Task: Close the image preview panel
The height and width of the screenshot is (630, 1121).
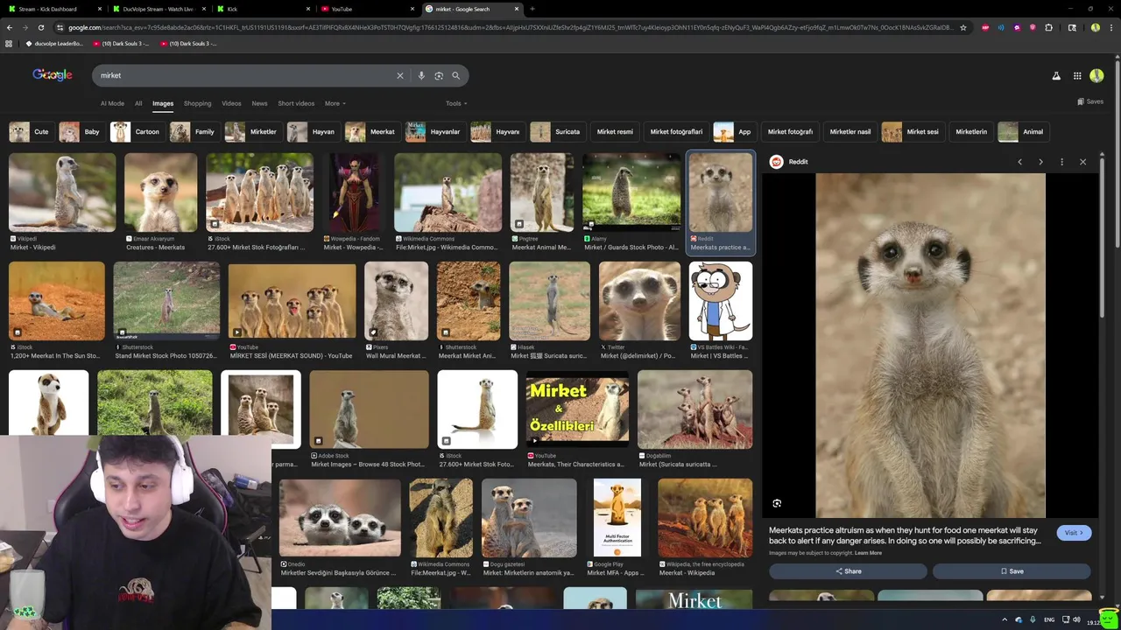Action: click(1082, 162)
